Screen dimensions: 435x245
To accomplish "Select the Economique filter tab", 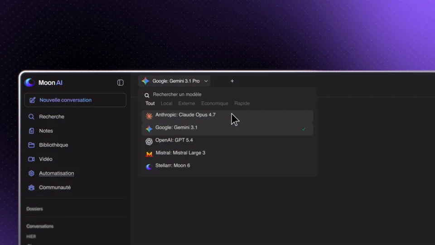I will (215, 103).
